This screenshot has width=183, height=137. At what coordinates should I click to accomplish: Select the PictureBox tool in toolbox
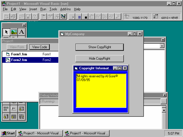[14, 32]
